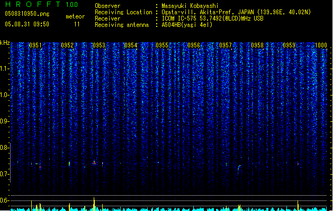Screen dimensions: 333x211
Task: Click the 0956 time marker
Action: pyautogui.click(x=194, y=45)
